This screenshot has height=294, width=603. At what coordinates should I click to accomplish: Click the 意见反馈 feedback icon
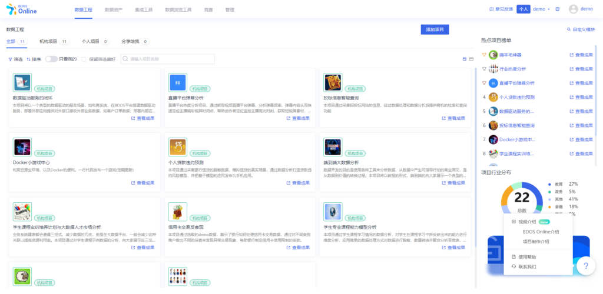(x=491, y=9)
